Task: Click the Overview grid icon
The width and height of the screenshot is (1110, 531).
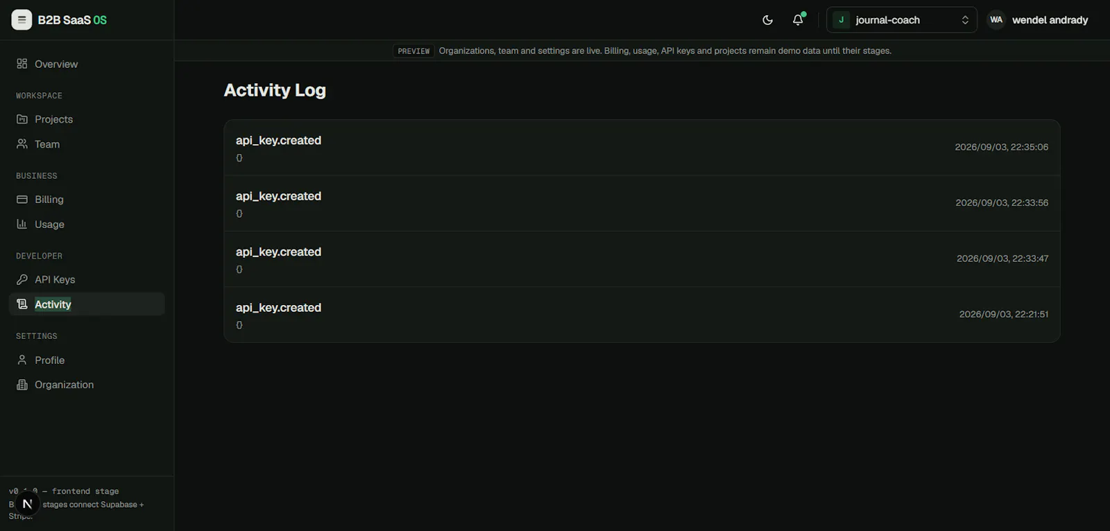Action: click(22, 64)
